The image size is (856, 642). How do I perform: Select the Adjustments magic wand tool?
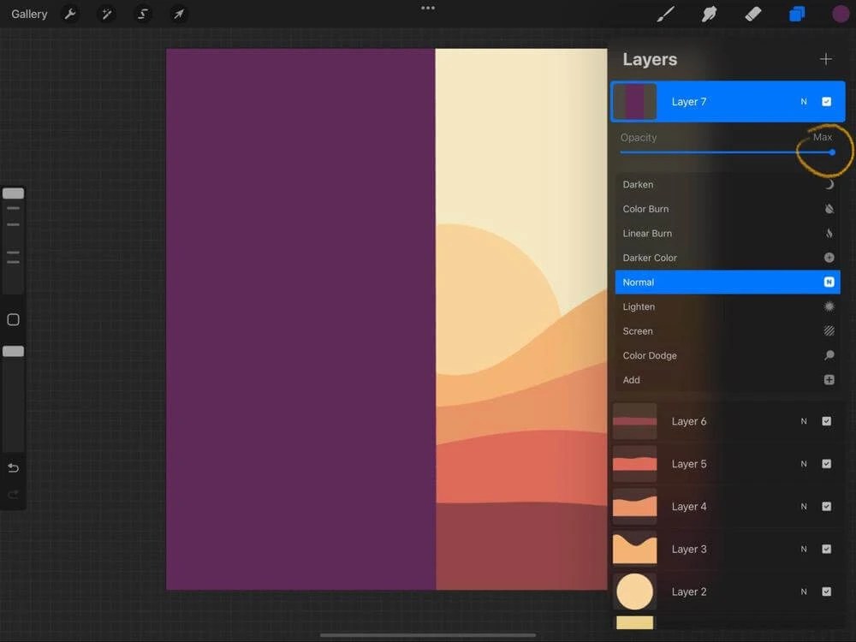[106, 14]
